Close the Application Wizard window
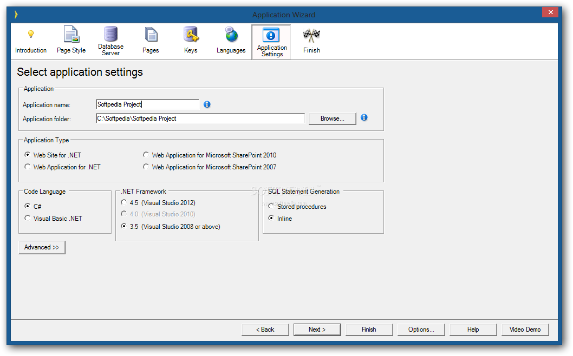Screen dimensions: 573x356 550,12
